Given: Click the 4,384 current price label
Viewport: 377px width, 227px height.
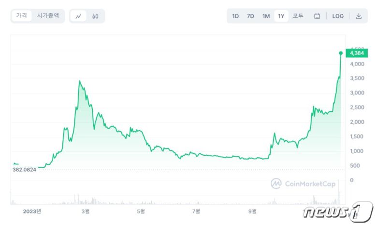Looking at the screenshot, I should tap(358, 53).
